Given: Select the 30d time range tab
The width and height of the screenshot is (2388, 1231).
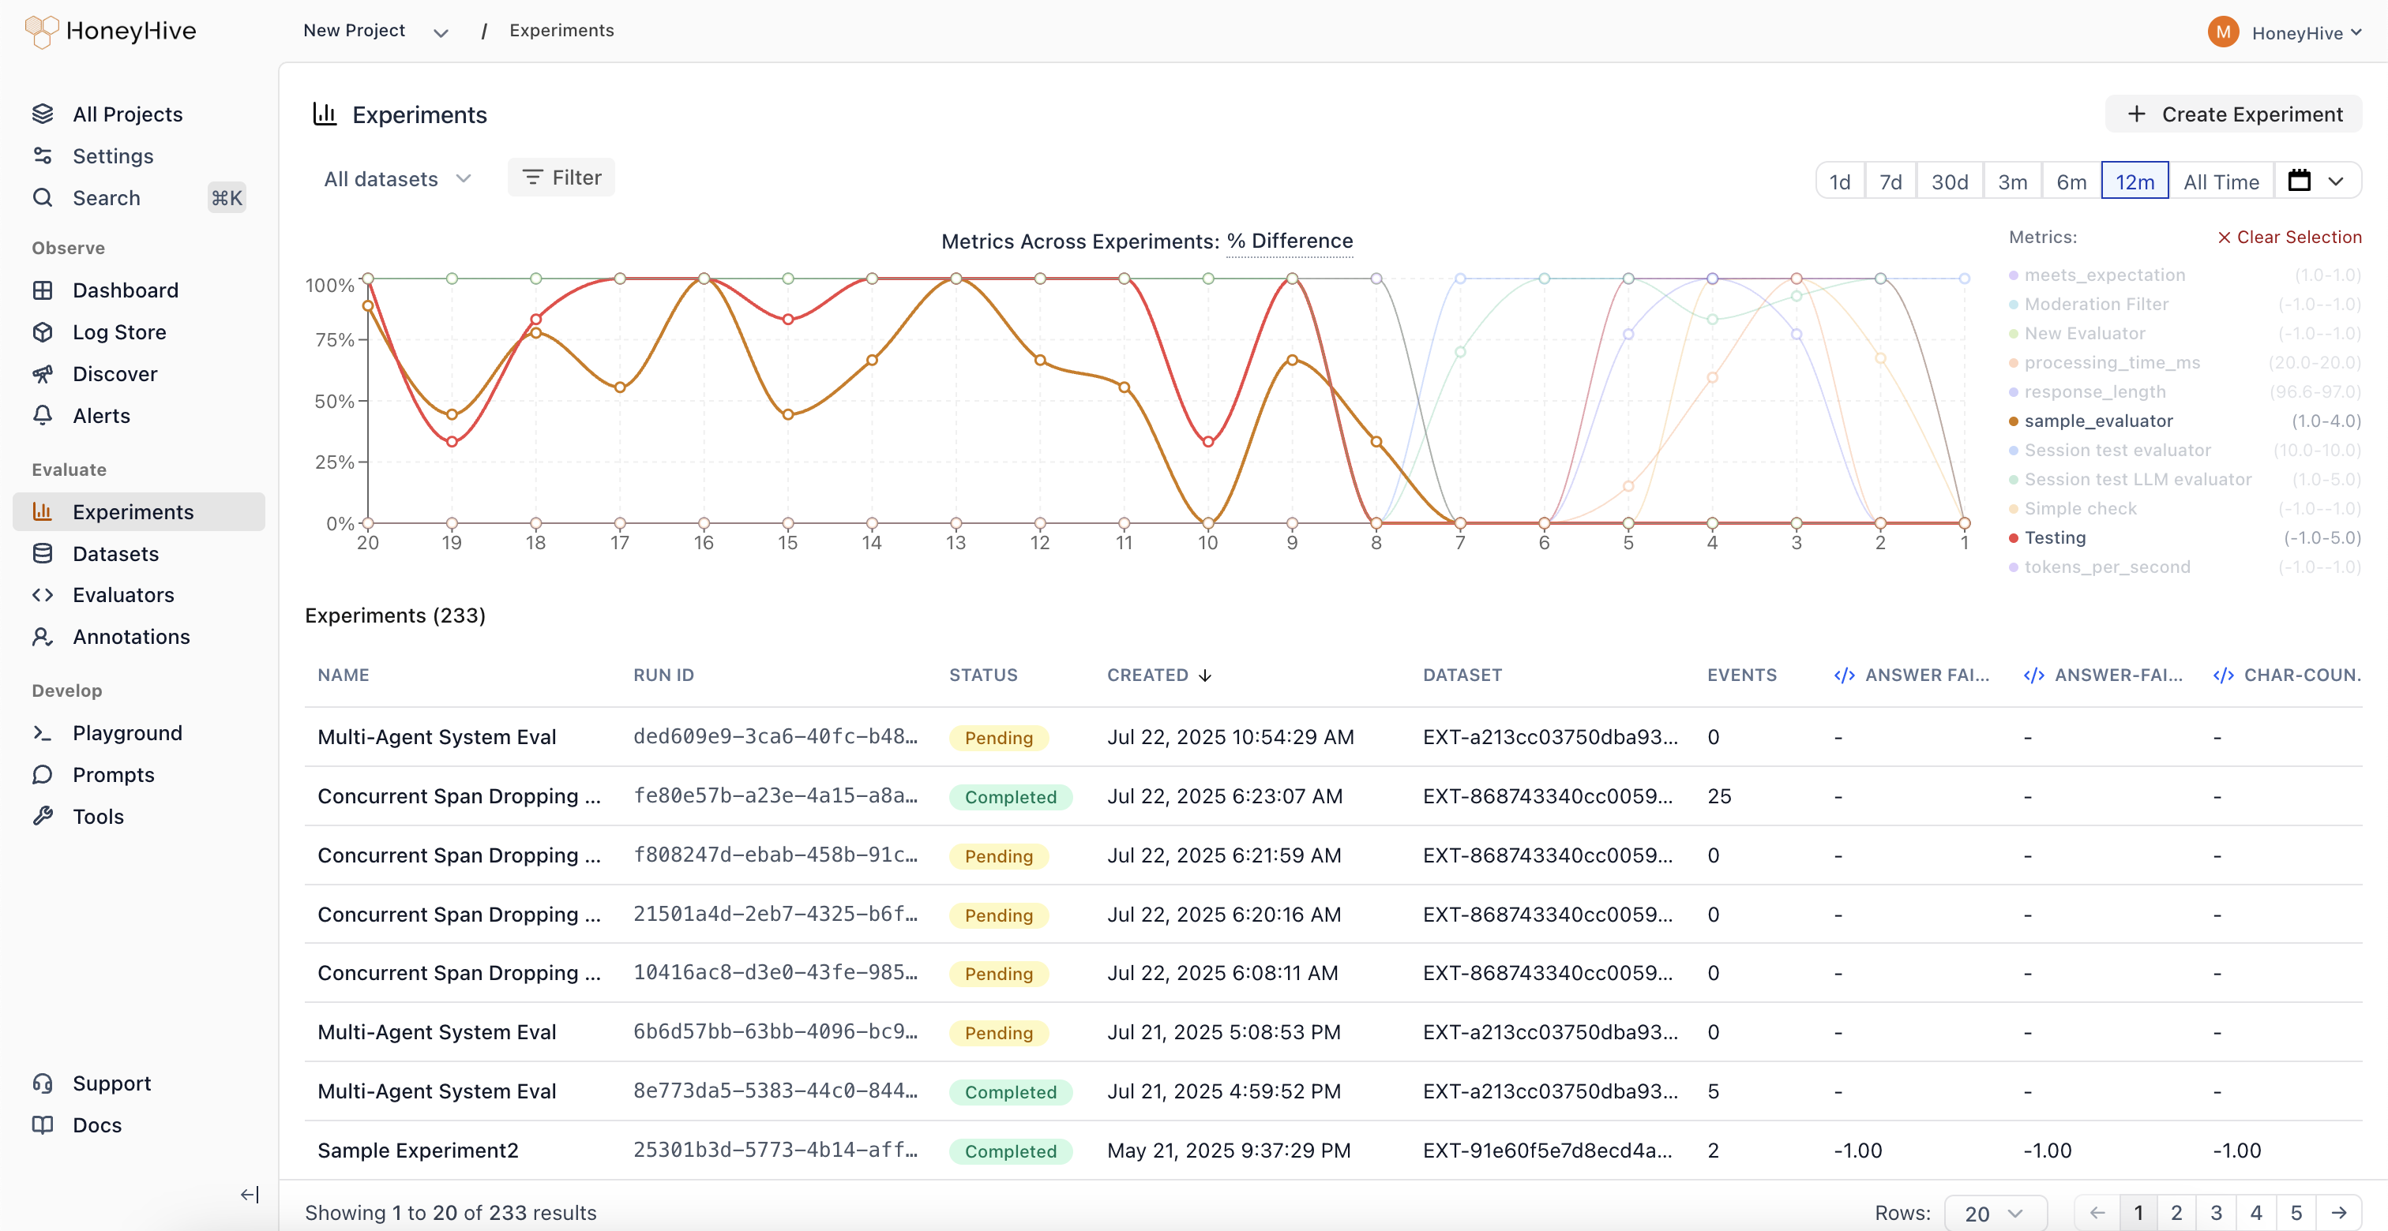Looking at the screenshot, I should coord(1949,181).
